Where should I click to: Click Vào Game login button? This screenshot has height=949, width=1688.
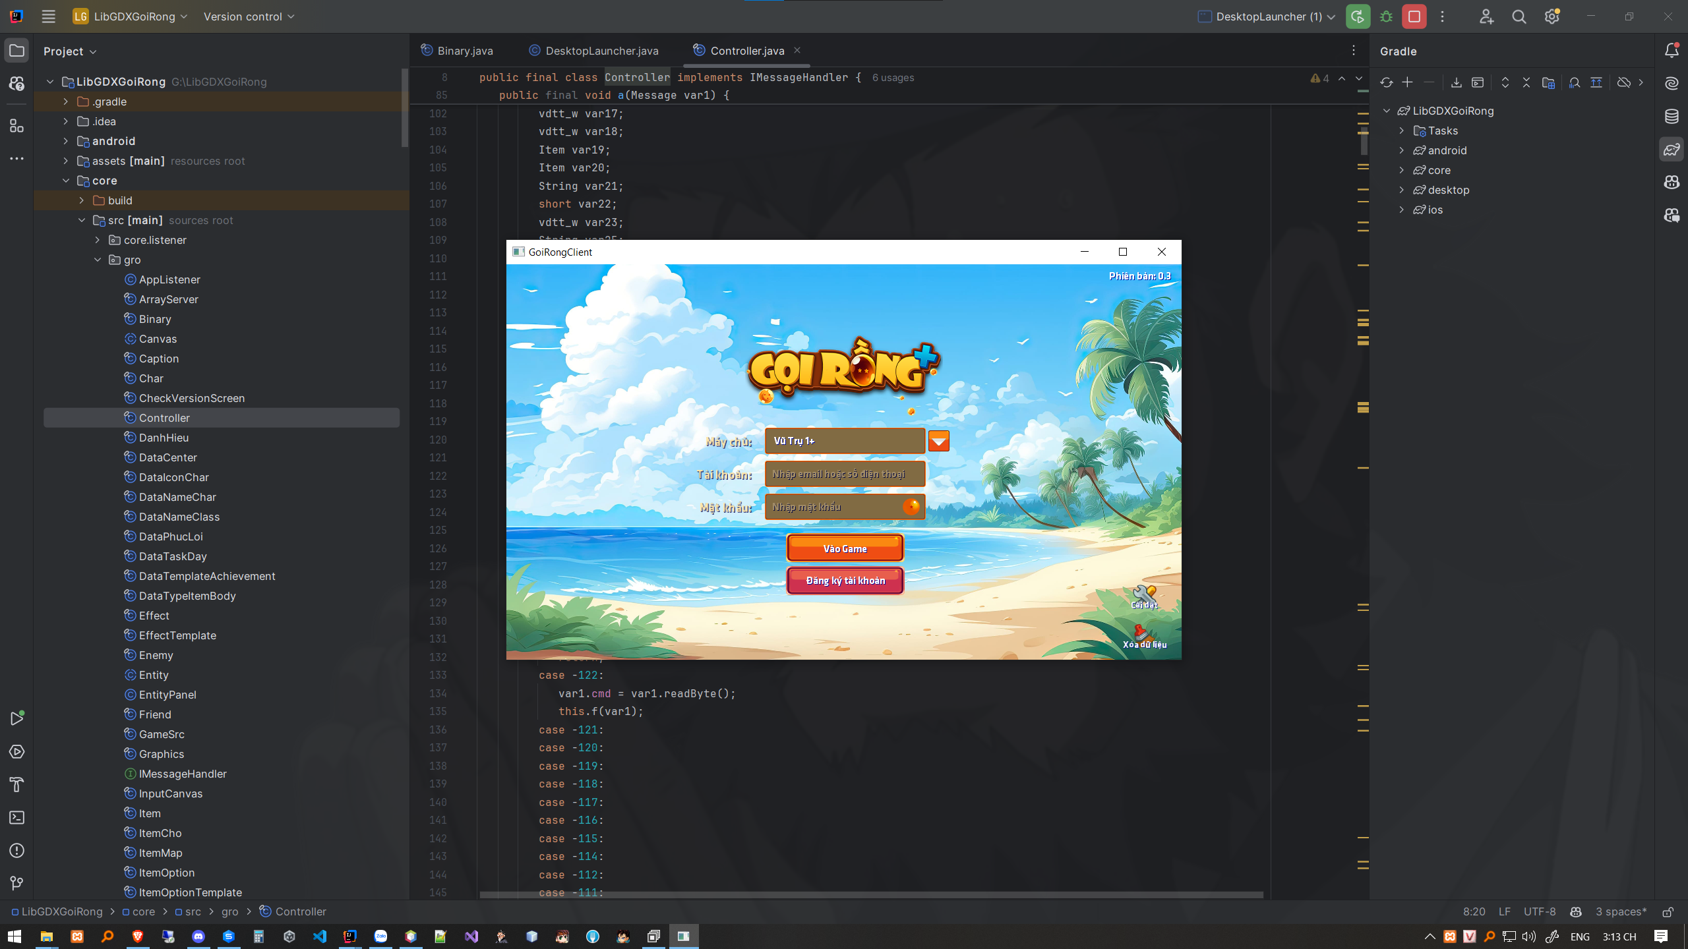click(x=845, y=548)
